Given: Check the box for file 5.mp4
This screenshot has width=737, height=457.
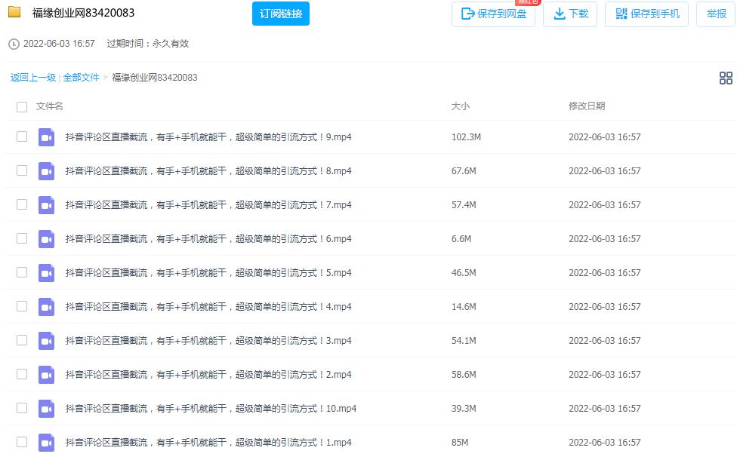Looking at the screenshot, I should [22, 272].
